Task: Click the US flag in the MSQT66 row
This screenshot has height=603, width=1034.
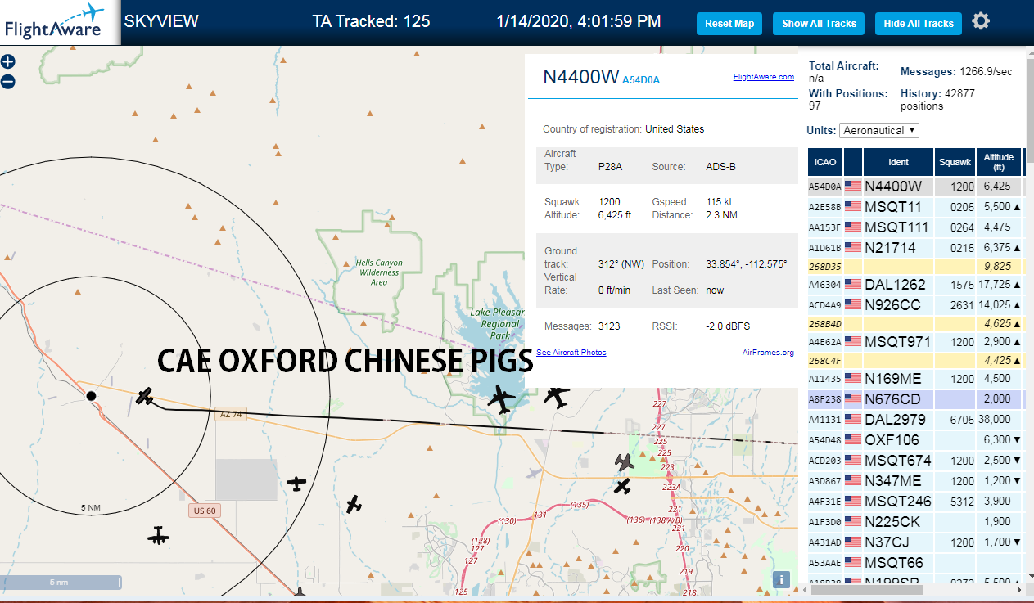Action: coord(853,563)
